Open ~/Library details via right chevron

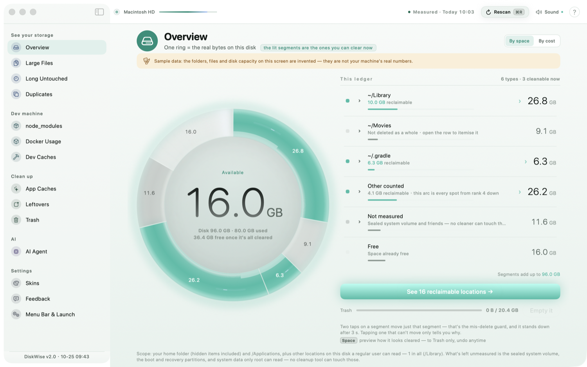pyautogui.click(x=520, y=101)
